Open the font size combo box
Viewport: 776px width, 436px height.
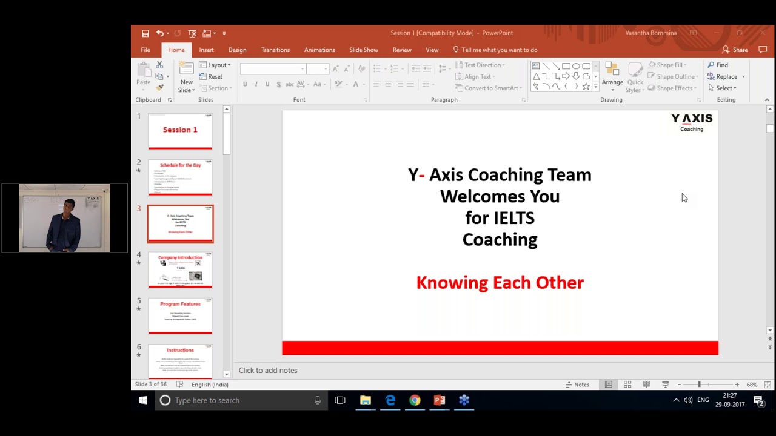coord(317,69)
